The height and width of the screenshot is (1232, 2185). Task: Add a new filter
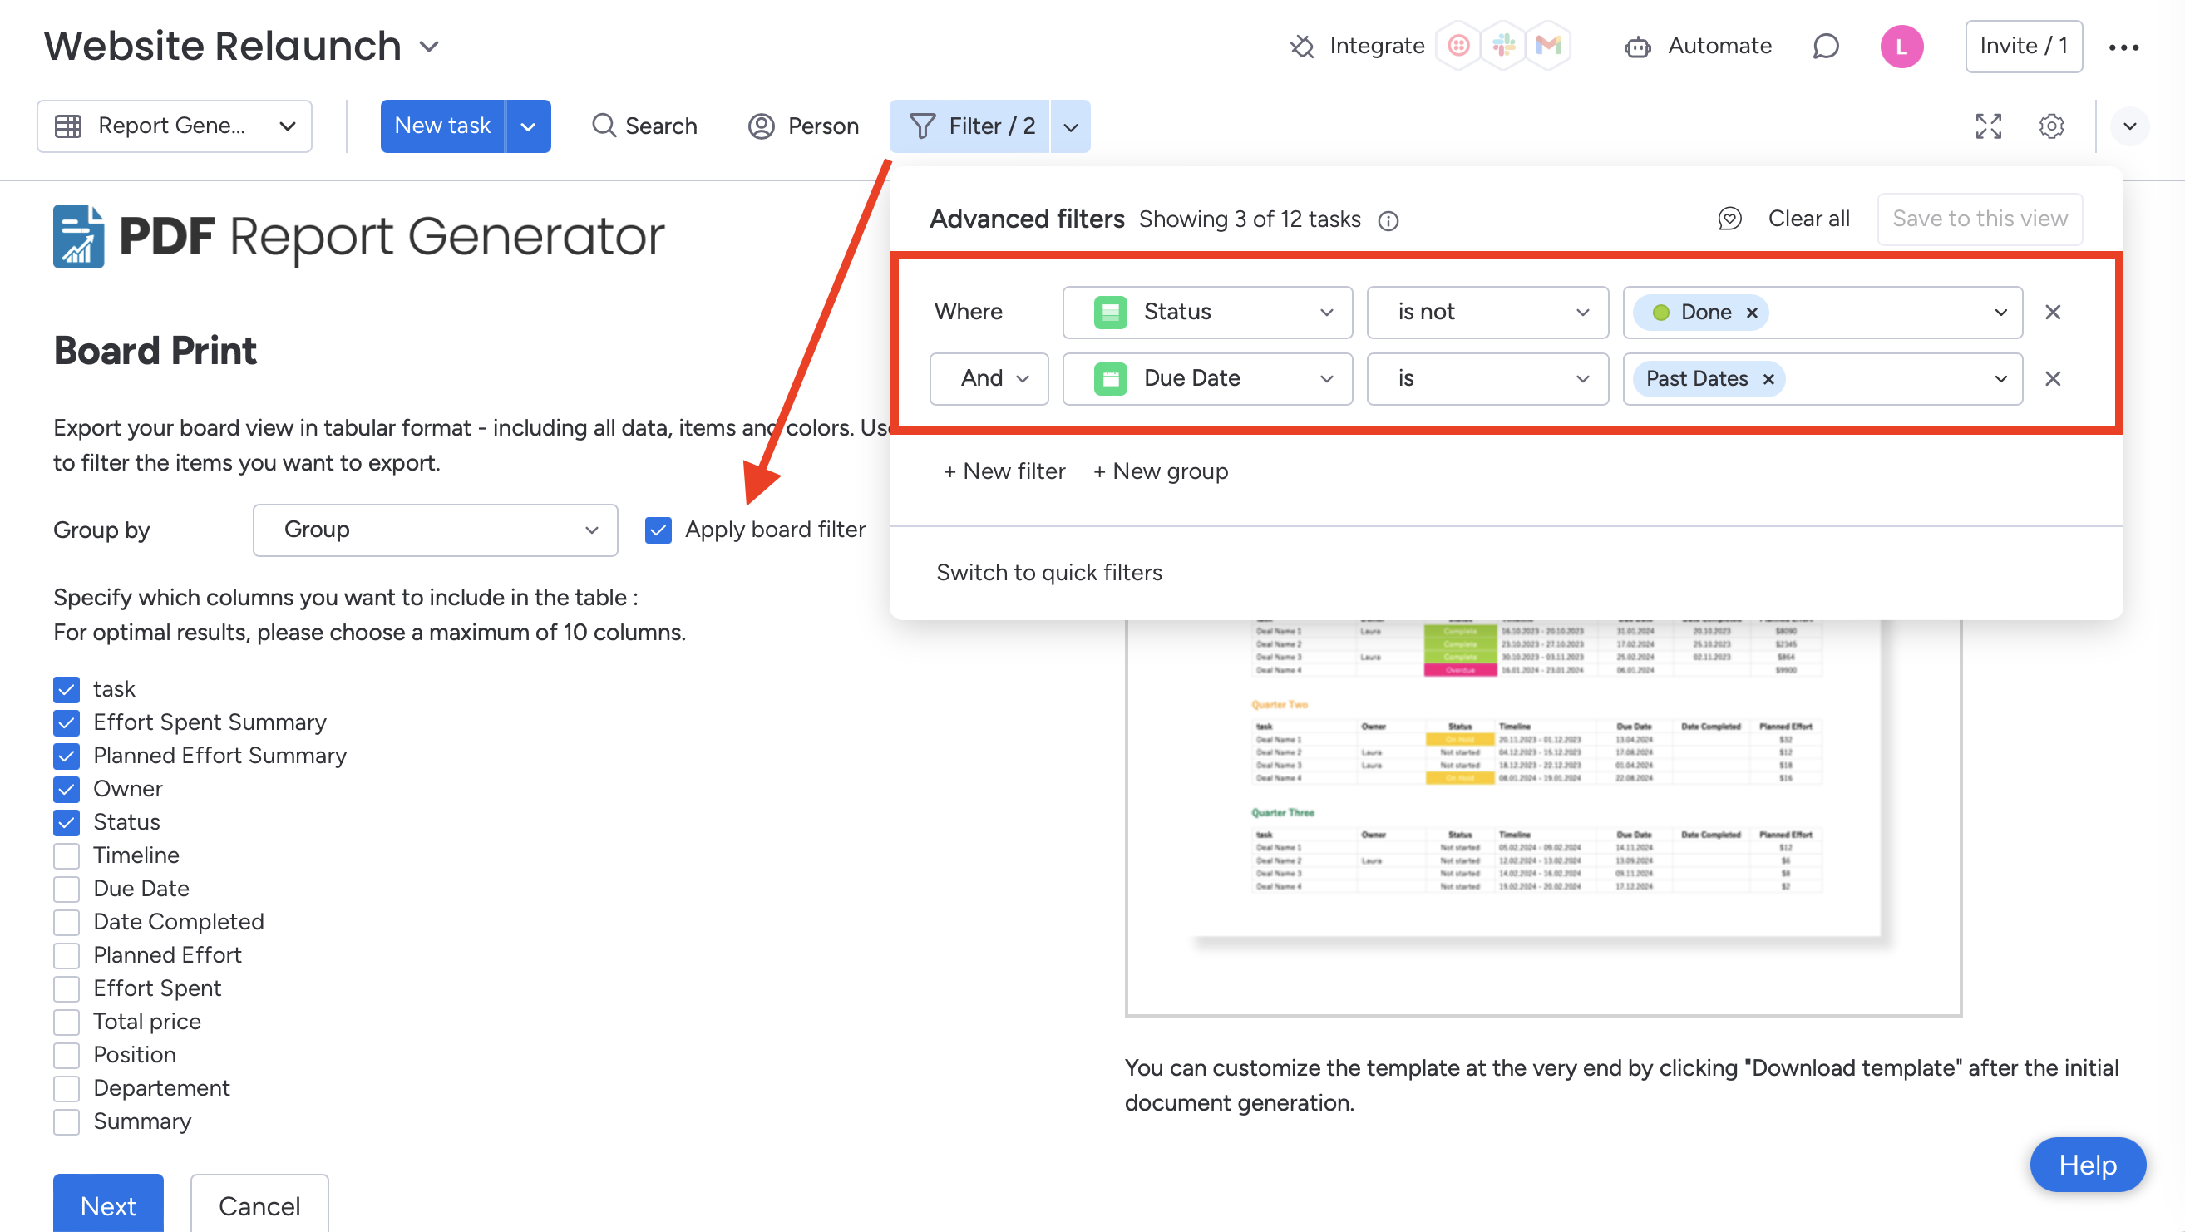click(x=1004, y=471)
